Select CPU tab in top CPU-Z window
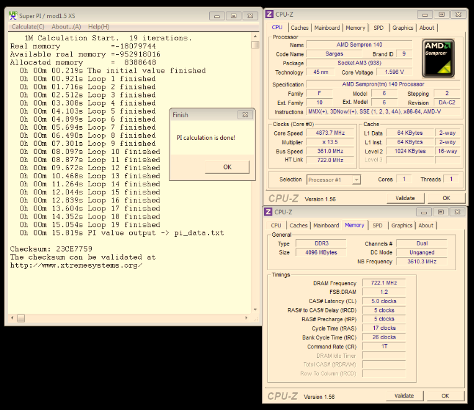474x410 pixels. coord(277,27)
